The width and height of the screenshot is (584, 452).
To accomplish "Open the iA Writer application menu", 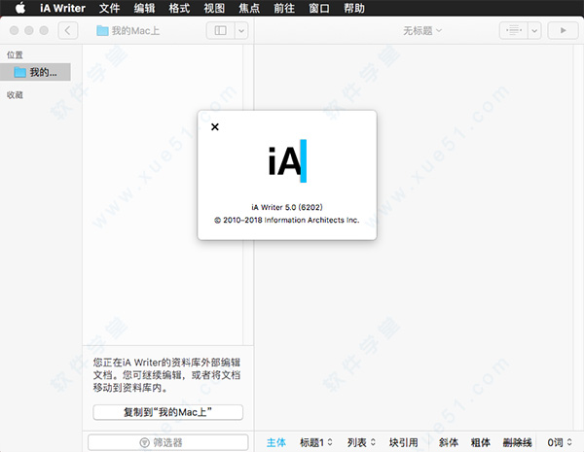I will pos(62,8).
